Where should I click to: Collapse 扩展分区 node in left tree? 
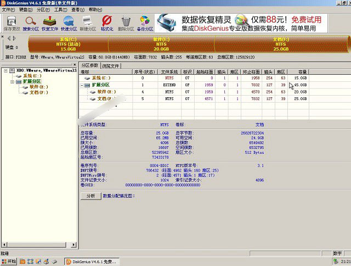pos(12,82)
